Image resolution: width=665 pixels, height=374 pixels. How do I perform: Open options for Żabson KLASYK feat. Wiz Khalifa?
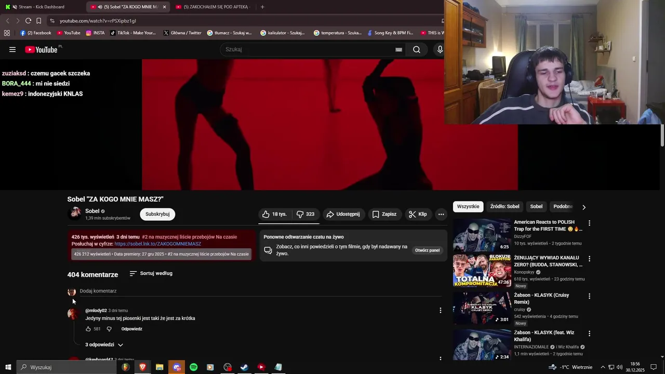589,333
